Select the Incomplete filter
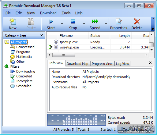 (x=24, y=81)
